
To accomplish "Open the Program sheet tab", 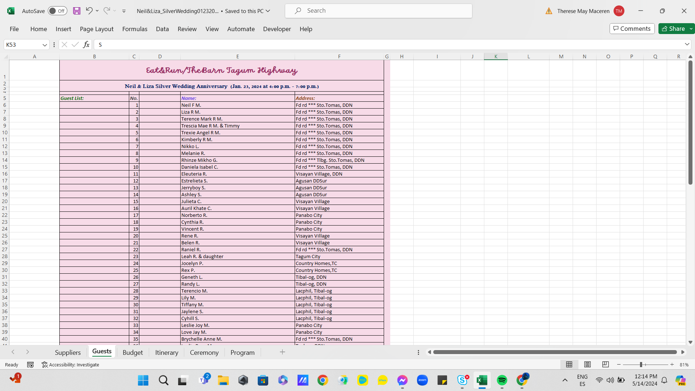I will pos(243,353).
